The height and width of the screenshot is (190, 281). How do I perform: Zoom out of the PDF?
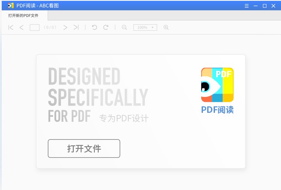tap(124, 27)
